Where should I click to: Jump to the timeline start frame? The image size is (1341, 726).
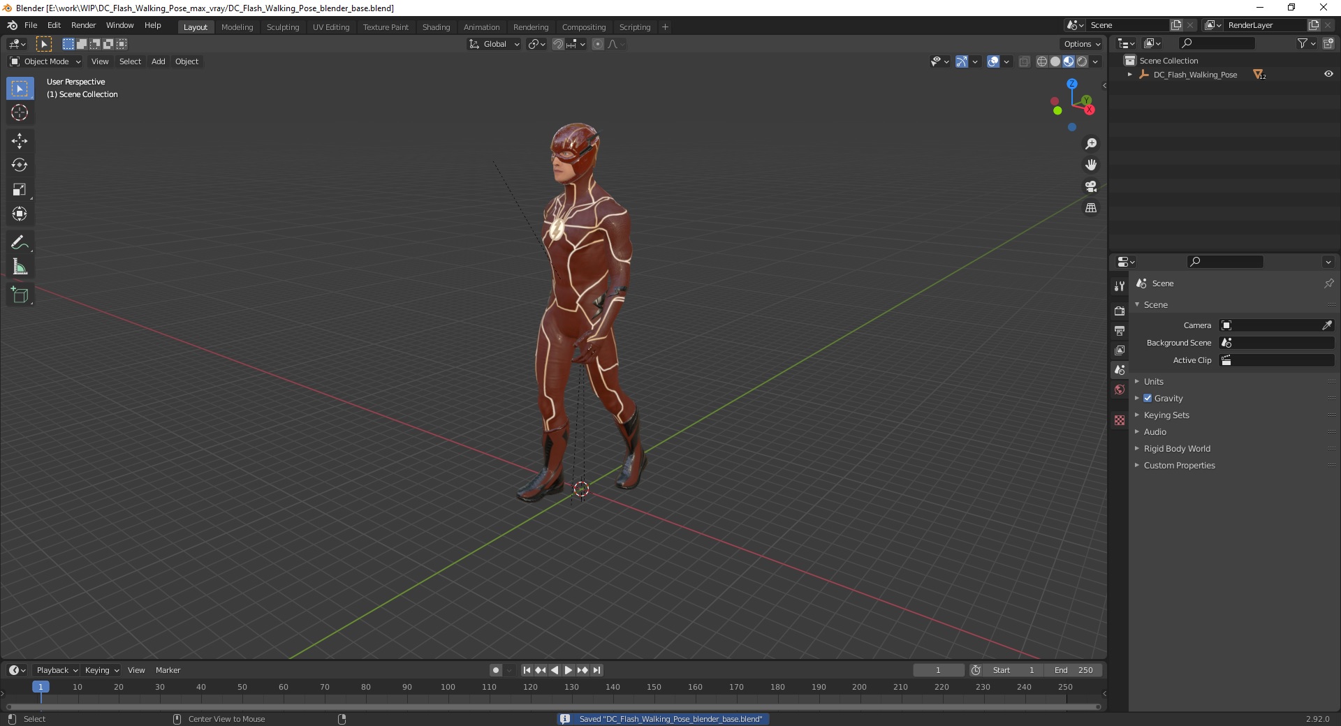pyautogui.click(x=527, y=670)
